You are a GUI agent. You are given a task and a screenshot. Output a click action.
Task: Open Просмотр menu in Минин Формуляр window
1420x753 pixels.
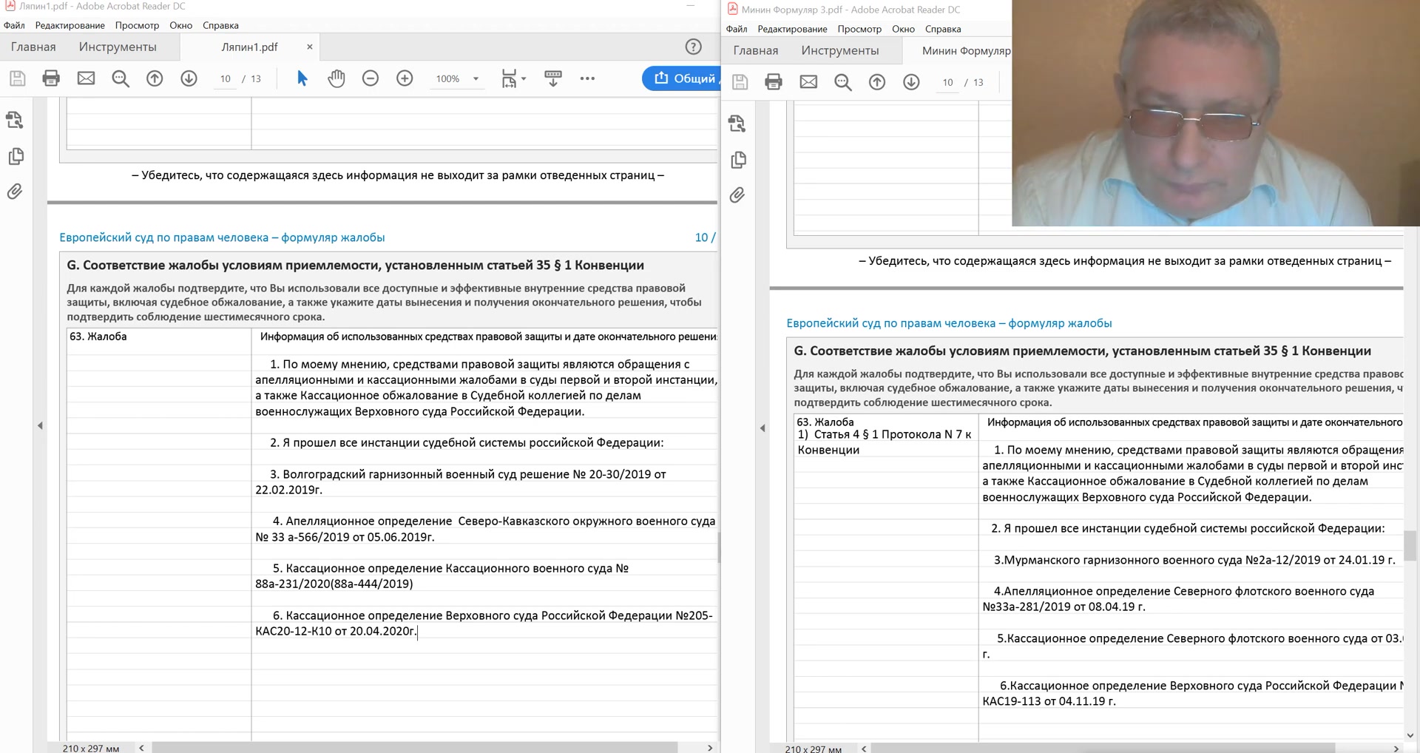tap(859, 29)
